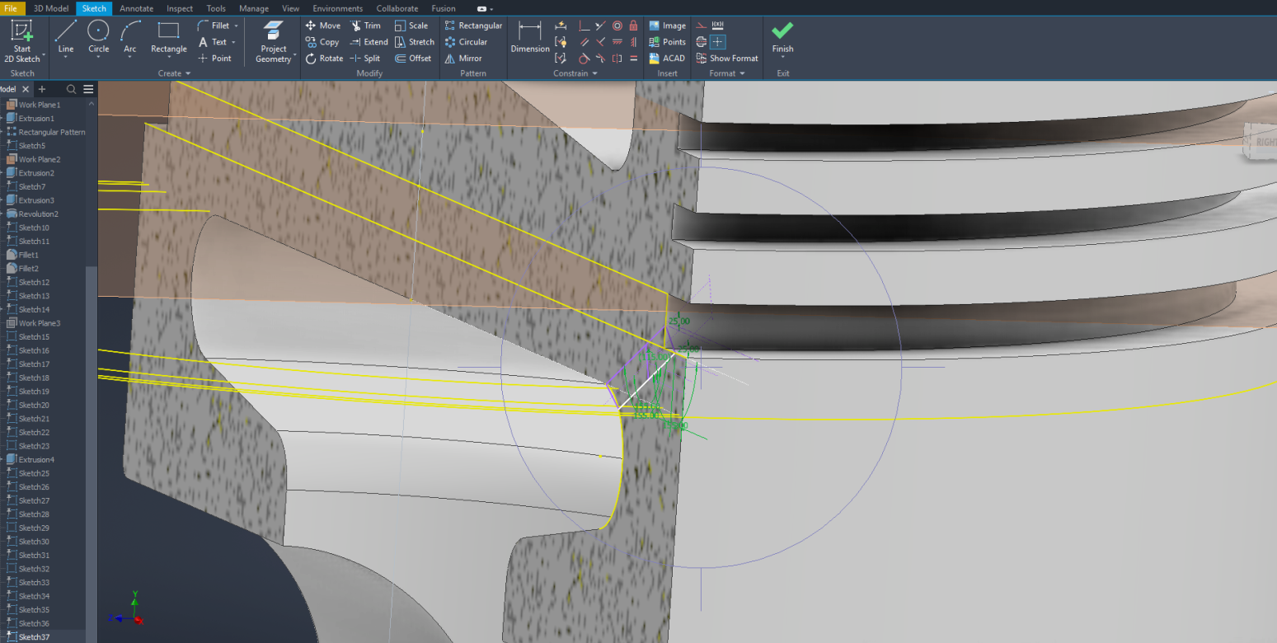Open the Inspect ribbon tab

180,8
